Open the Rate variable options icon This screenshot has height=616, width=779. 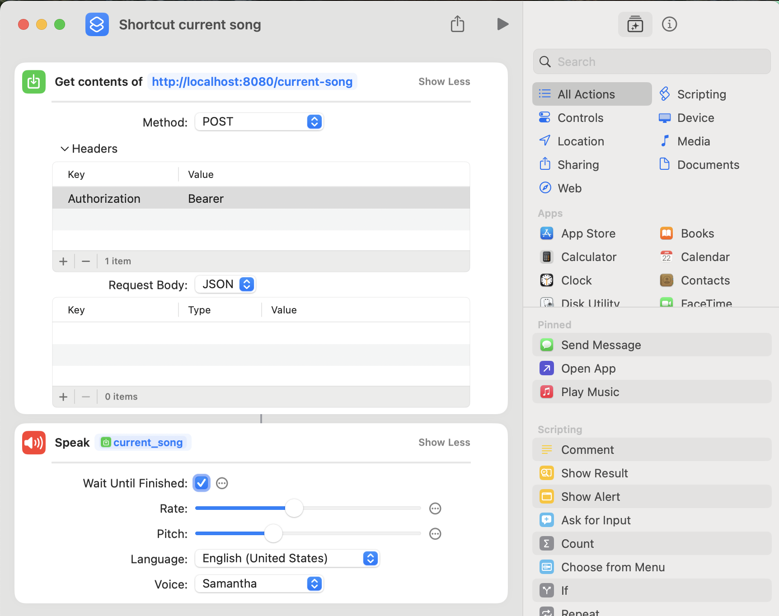coord(435,509)
